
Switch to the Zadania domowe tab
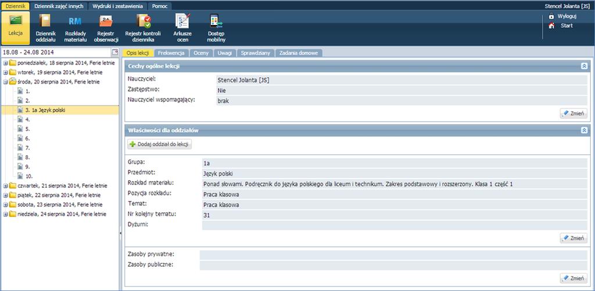[299, 53]
